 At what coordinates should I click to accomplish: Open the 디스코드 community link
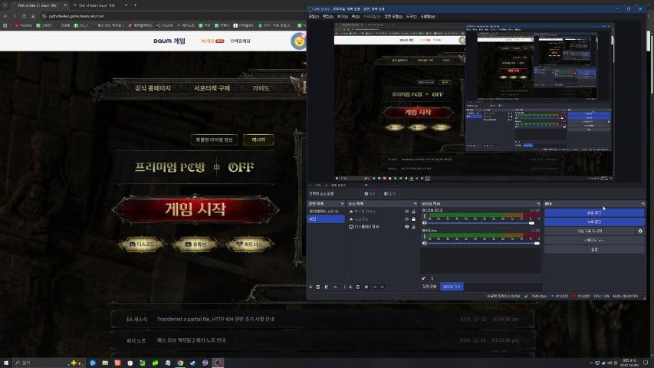coord(142,245)
